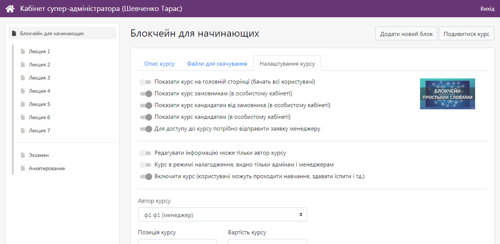Toggle manager request requirement switch
Screen dimensions: 500x244
click(x=146, y=129)
